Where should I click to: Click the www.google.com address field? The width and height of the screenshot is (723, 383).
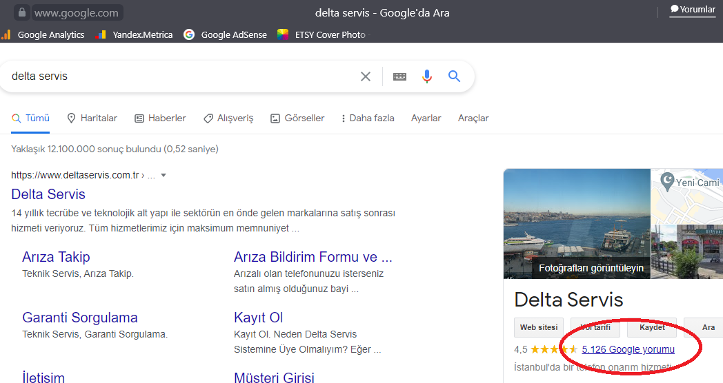(77, 12)
